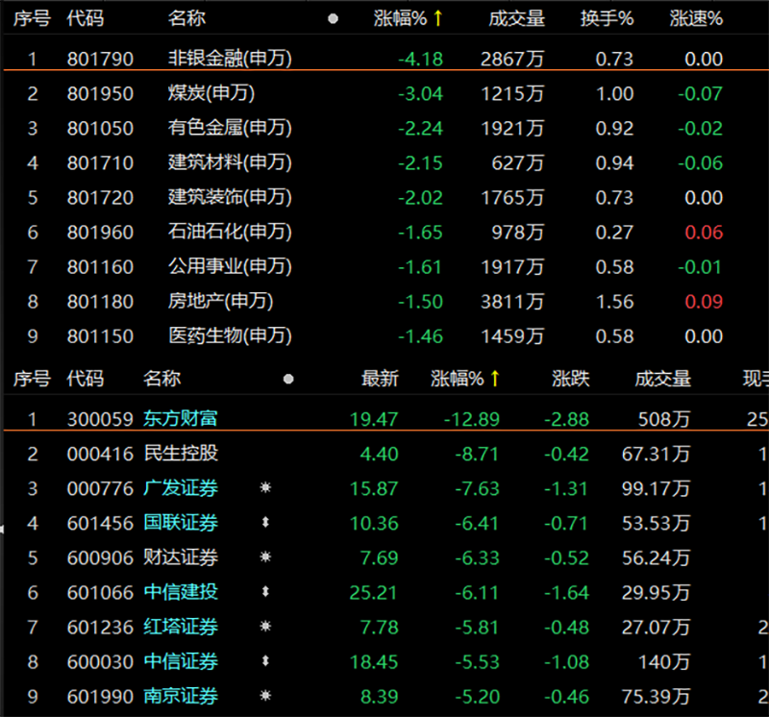Image resolution: width=769 pixels, height=717 pixels.
Task: Open stock 财达证券 in the list
Action: 181,557
